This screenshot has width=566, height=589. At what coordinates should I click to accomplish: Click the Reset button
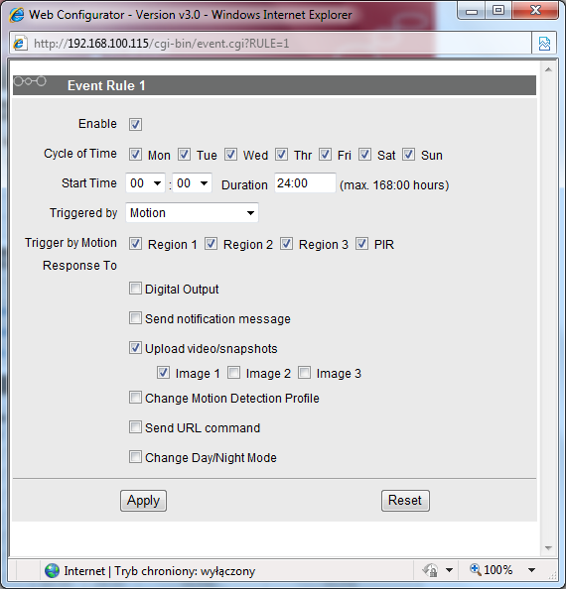(405, 501)
